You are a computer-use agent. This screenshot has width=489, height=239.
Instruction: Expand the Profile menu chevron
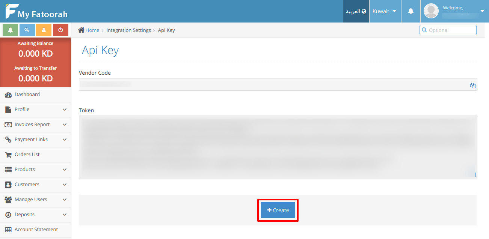click(x=65, y=110)
